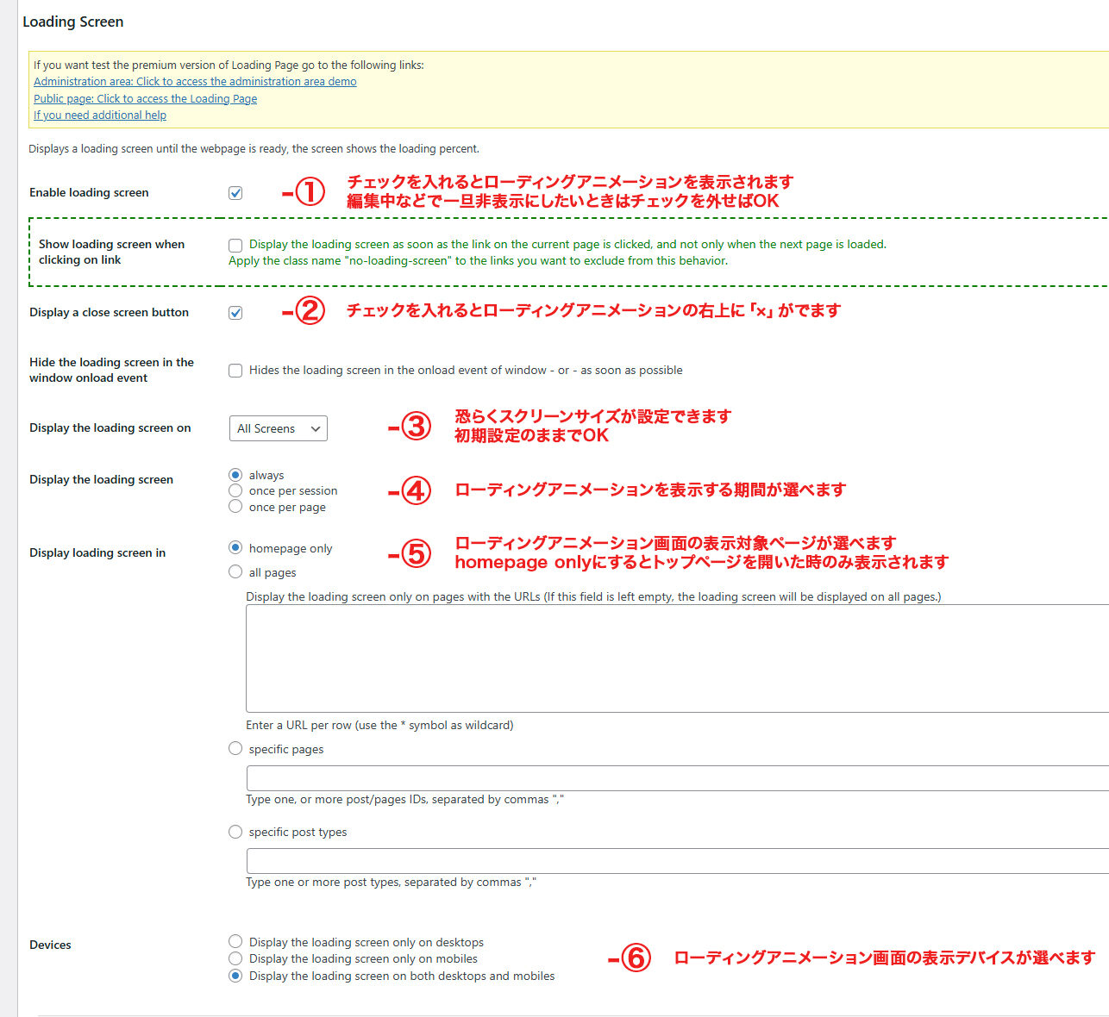Select the 'specific post types' radio button
The width and height of the screenshot is (1109, 1017).
tap(235, 832)
